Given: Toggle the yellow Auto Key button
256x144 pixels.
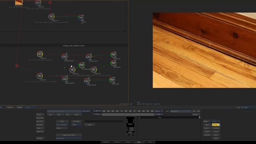Looking at the screenshot, I should [x=216, y=125].
